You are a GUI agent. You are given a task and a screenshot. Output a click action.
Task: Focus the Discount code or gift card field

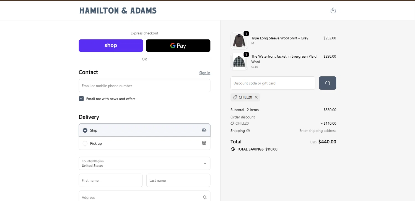[x=273, y=83]
